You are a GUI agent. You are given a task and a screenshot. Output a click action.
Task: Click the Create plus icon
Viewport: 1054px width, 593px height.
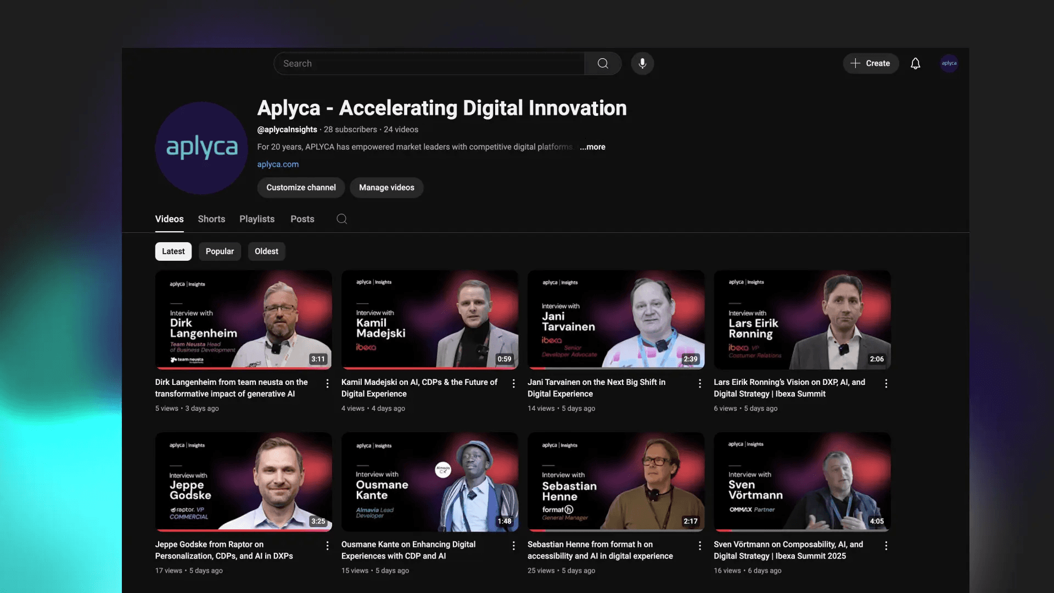click(855, 63)
